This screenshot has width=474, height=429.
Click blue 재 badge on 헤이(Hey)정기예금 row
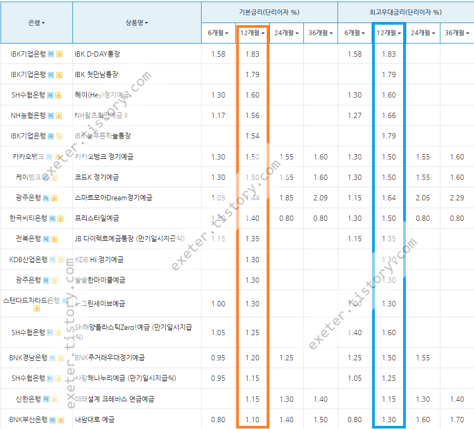click(x=50, y=95)
